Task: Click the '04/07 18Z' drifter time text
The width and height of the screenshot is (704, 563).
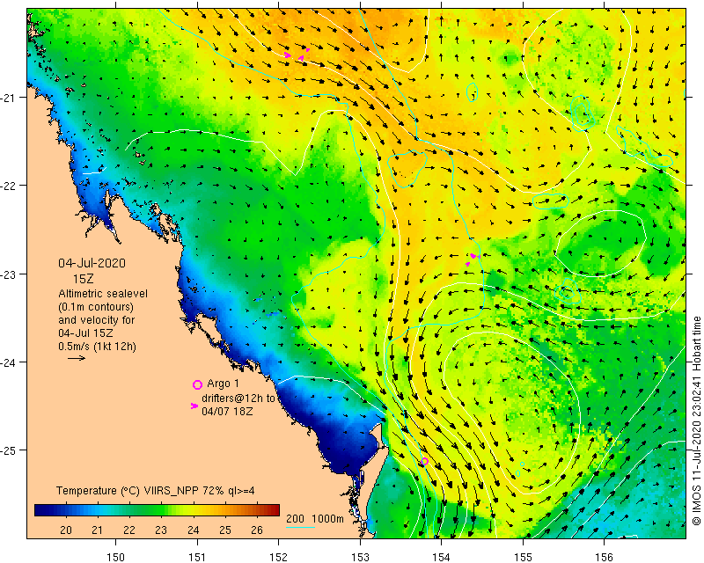Action: point(227,411)
